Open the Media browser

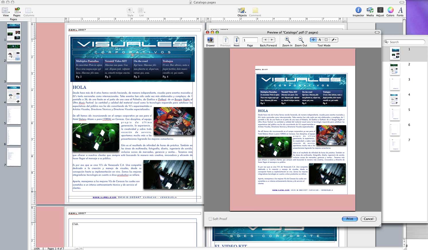[x=370, y=10]
